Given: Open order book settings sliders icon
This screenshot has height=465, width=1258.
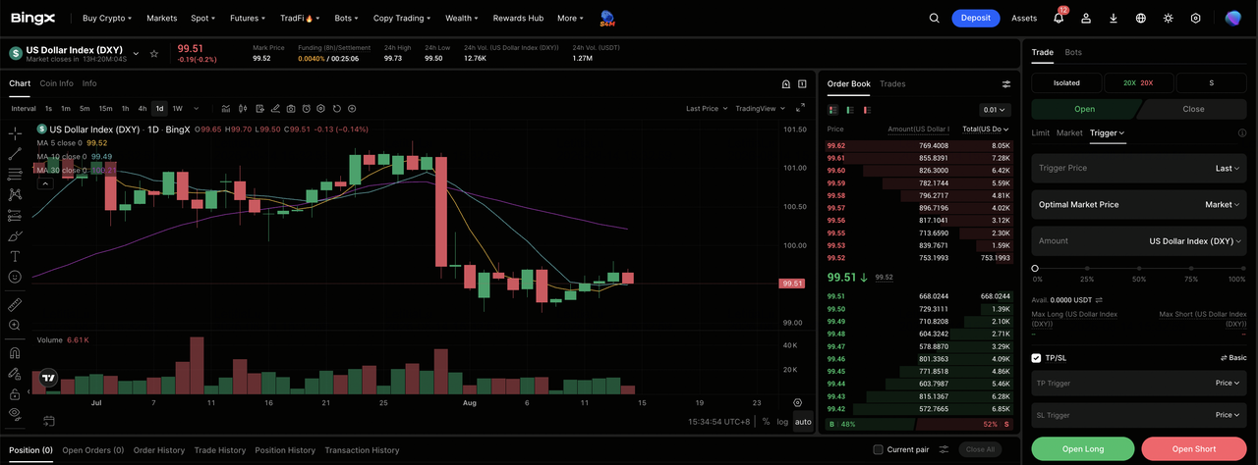Looking at the screenshot, I should click(1005, 84).
